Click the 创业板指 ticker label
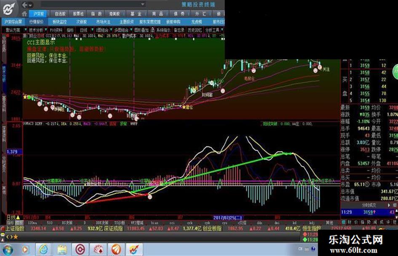Image resolution: width=398 pixels, height=256 pixels. click(212, 228)
